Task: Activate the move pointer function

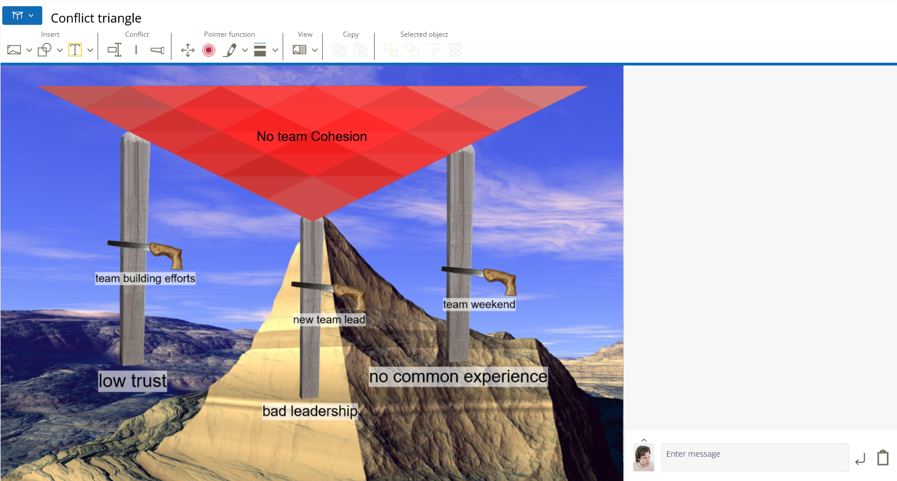Action: (188, 50)
